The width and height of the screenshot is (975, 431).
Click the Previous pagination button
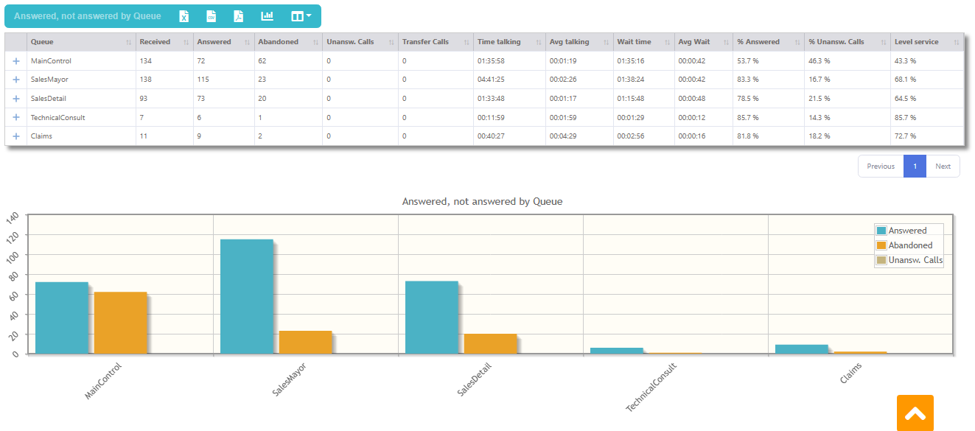point(881,167)
